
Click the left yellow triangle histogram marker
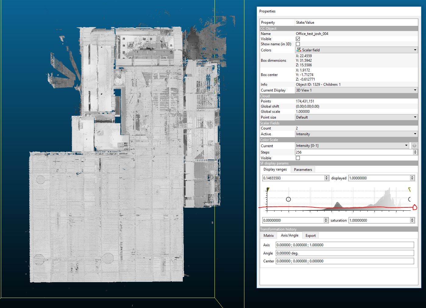268,189
